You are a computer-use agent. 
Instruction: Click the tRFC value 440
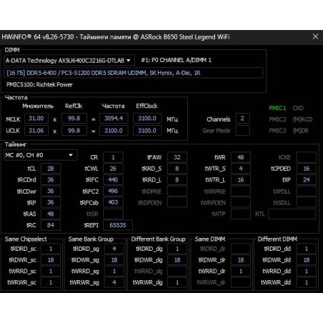pos(113,179)
